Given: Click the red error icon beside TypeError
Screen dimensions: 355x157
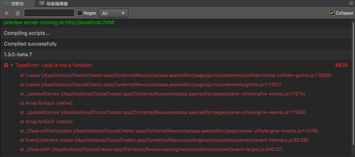Looking at the screenshot, I should (6, 65).
